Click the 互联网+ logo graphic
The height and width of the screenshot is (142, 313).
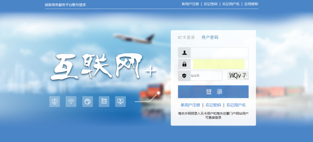[x=103, y=67]
